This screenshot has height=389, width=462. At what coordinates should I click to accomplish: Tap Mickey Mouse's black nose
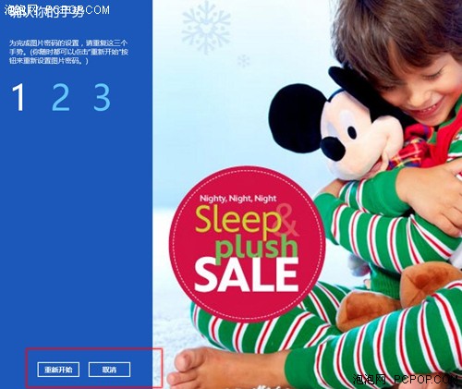(x=333, y=149)
